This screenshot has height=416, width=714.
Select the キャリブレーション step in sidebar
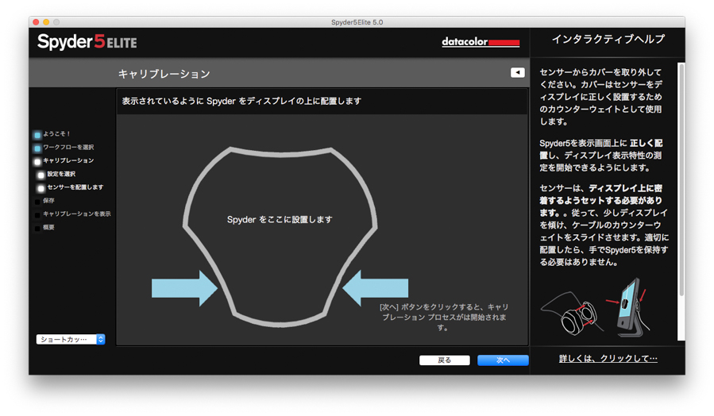(x=64, y=160)
